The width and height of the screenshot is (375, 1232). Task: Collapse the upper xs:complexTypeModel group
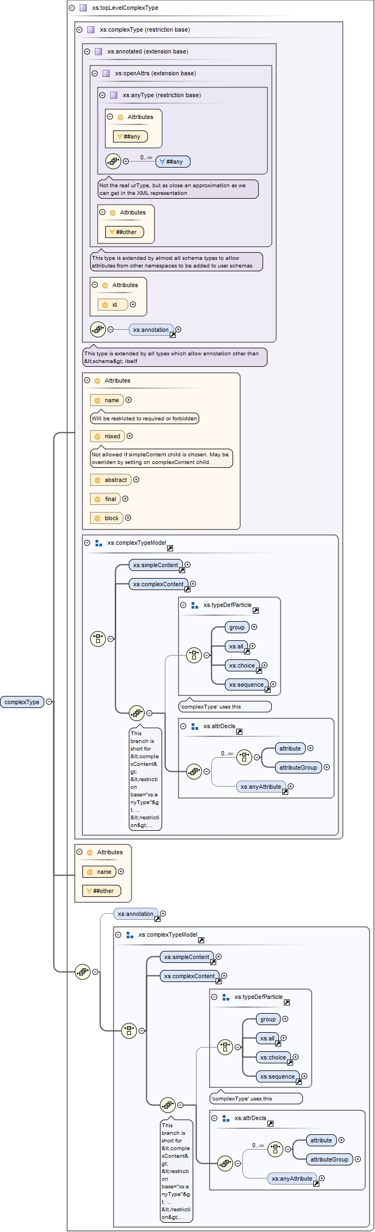[x=87, y=543]
